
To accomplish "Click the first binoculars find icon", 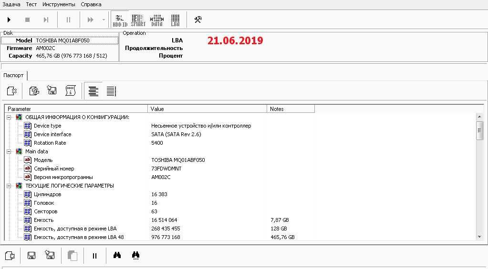I will tap(117, 255).
